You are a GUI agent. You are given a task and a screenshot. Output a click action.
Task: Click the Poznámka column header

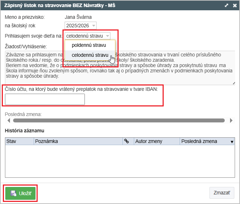click(78, 141)
